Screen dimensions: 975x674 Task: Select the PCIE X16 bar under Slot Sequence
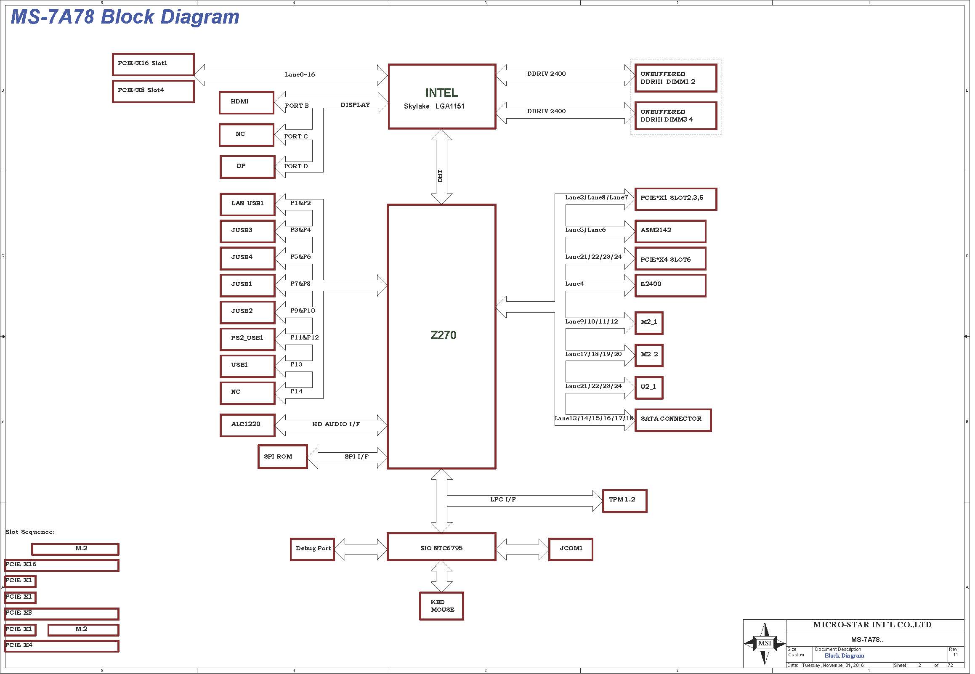coord(62,566)
